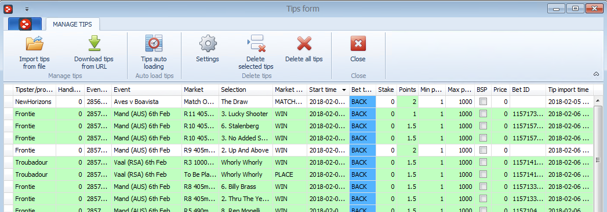This screenshot has width=607, height=212.
Task: Click Troubadour tipster in PLACE row
Action: coord(34,174)
